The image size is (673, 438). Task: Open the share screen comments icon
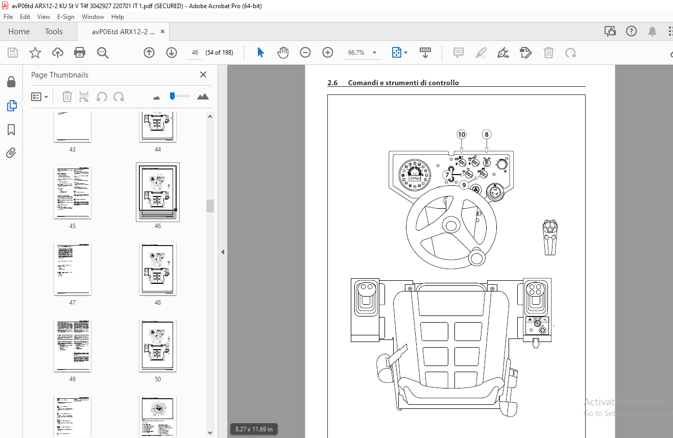click(x=610, y=31)
